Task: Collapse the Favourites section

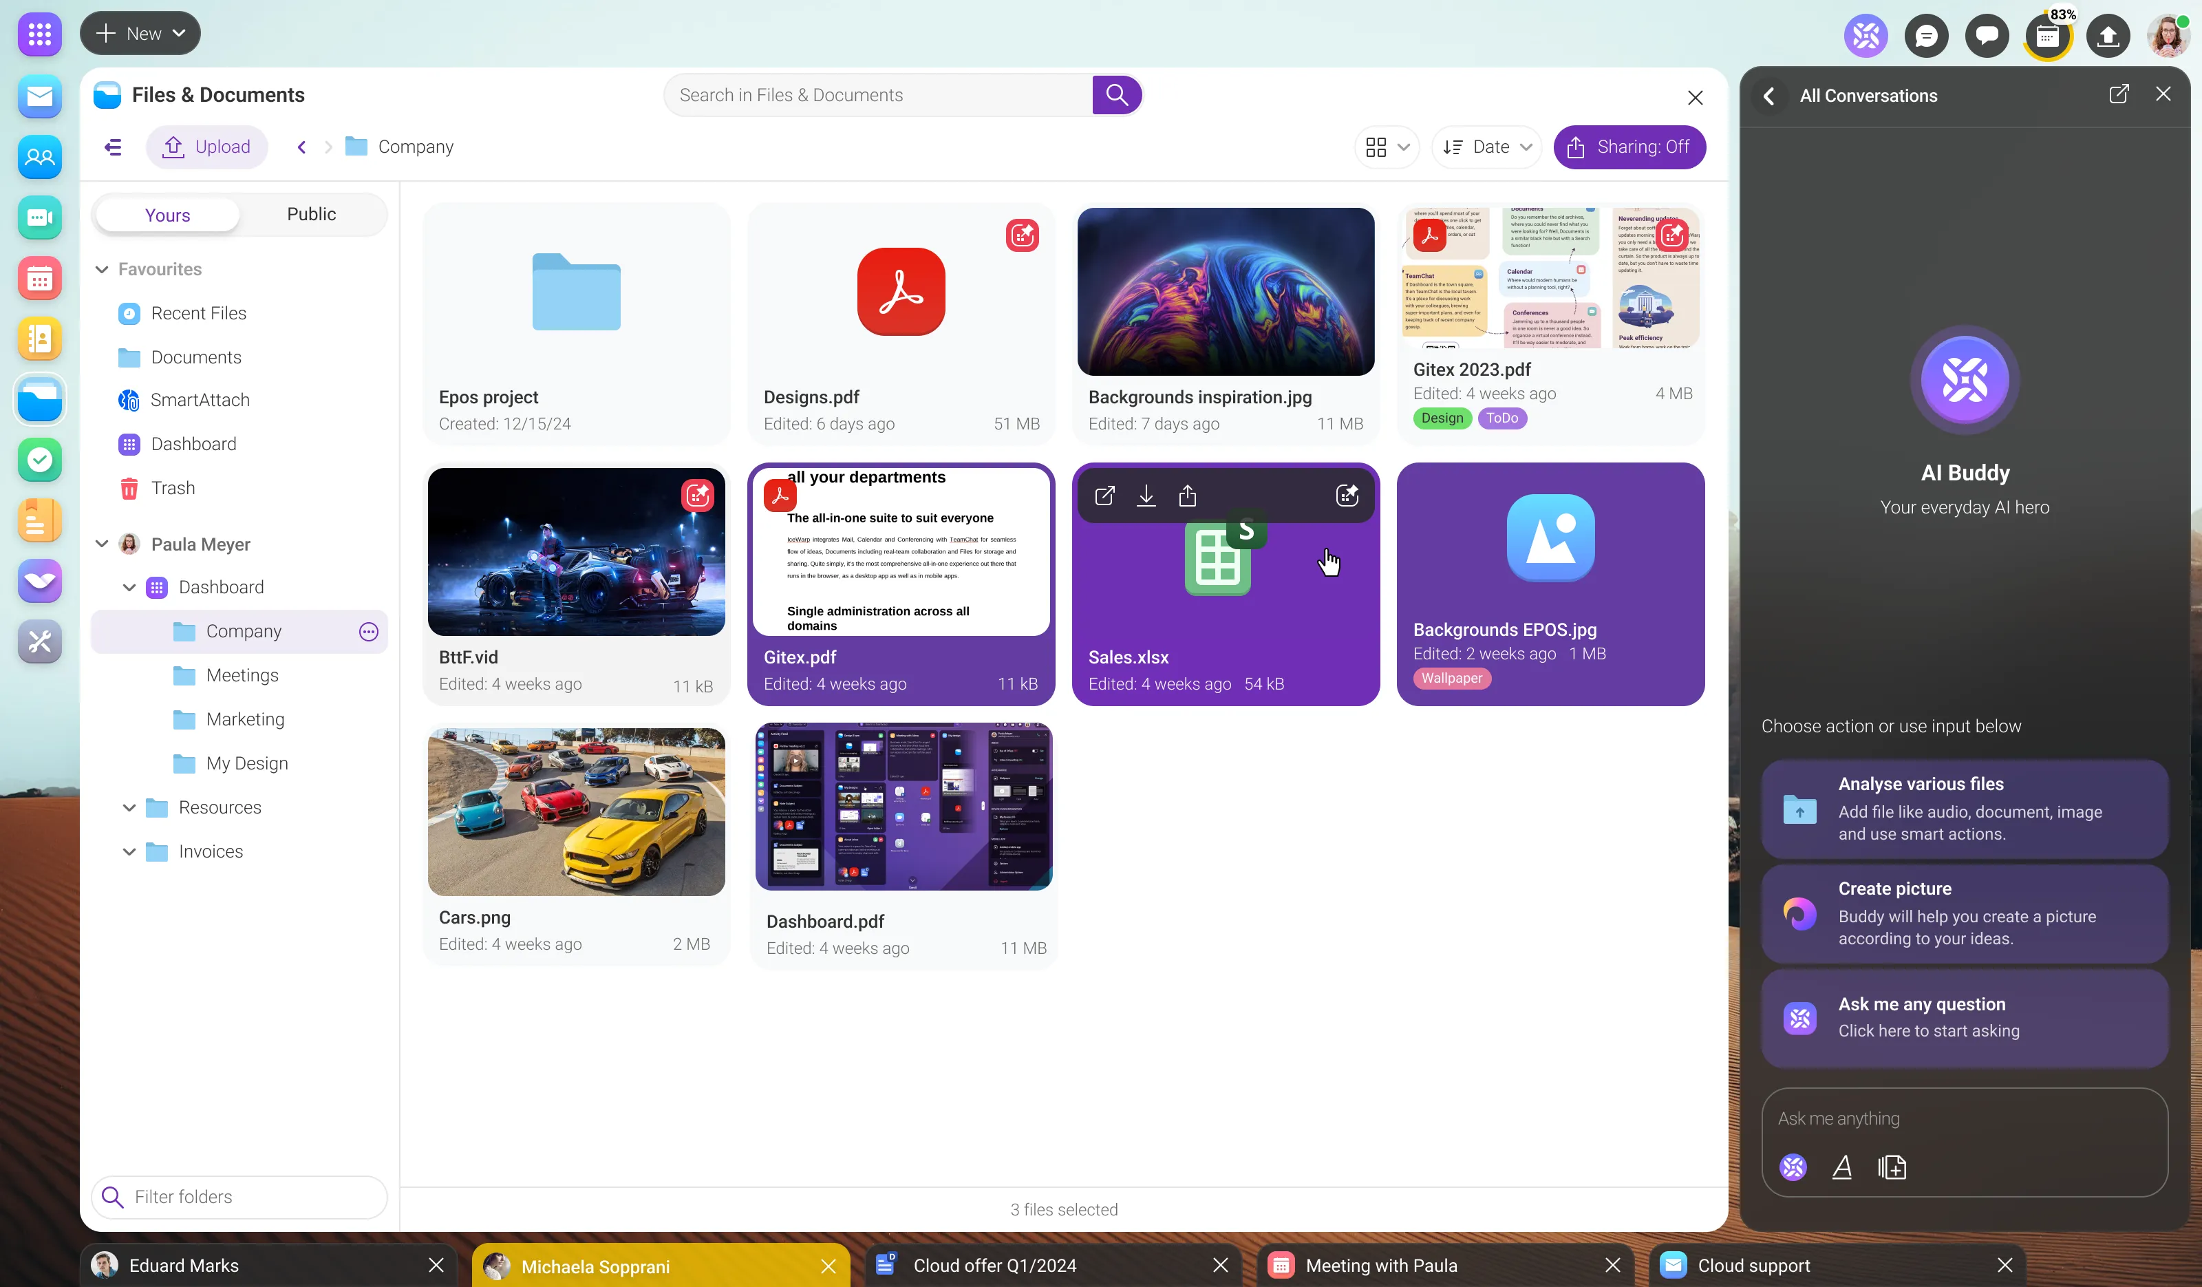Action: [101, 269]
